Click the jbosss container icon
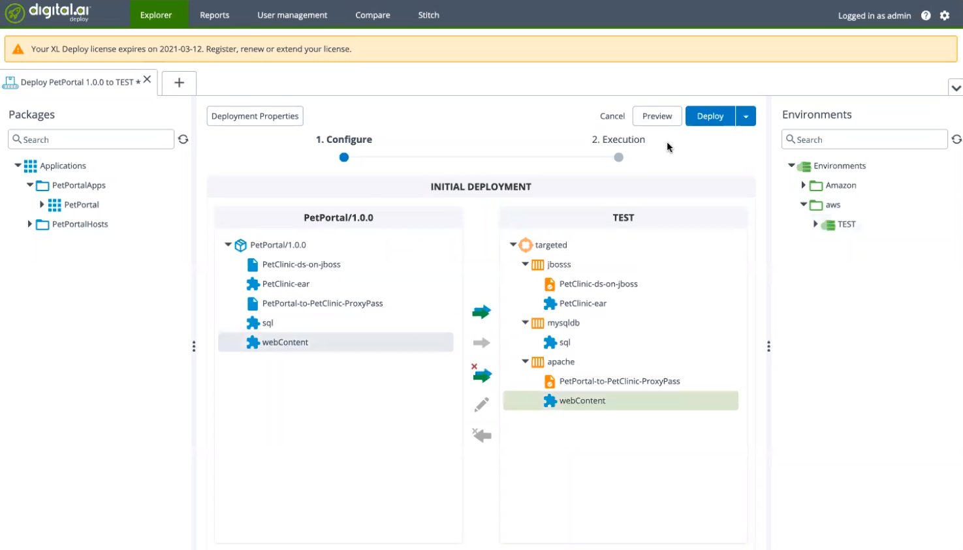Image resolution: width=963 pixels, height=550 pixels. point(537,265)
